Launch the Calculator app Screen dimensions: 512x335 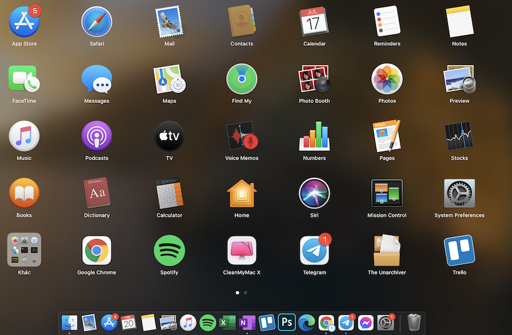[x=169, y=194]
